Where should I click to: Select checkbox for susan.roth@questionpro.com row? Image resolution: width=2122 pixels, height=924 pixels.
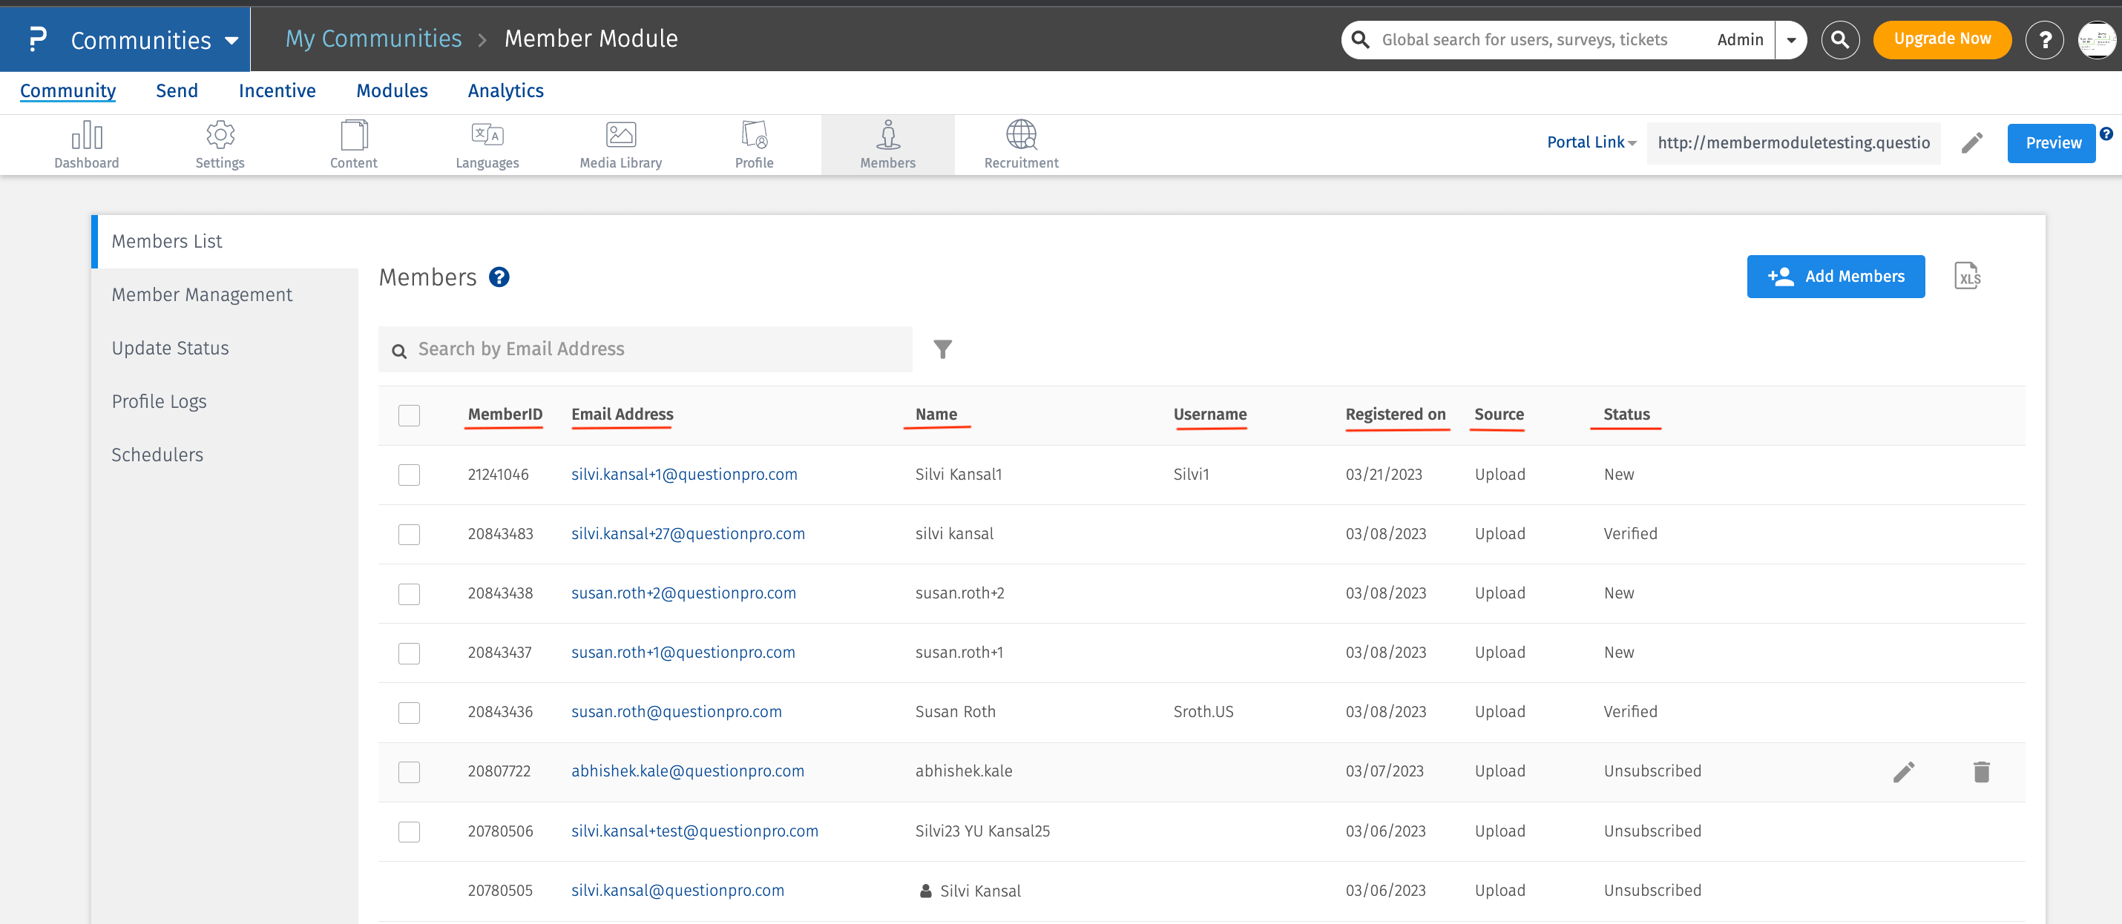(409, 711)
